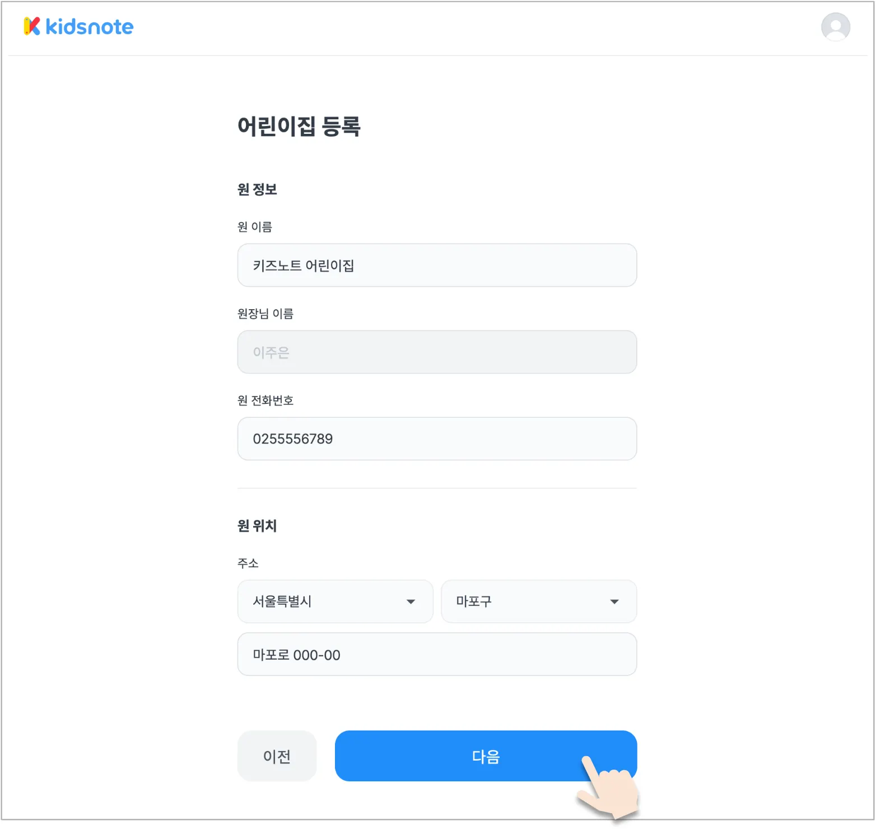Click the 원장님 이름 field label

265,314
